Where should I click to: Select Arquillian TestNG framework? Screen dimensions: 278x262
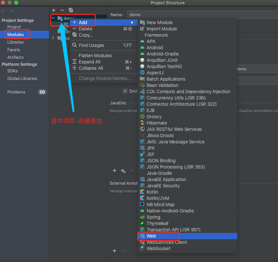point(187,66)
